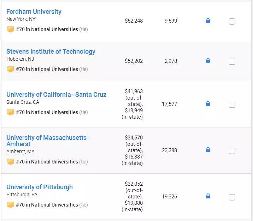
Task: Check the compare box for Fordham University
Action: pos(232,22)
